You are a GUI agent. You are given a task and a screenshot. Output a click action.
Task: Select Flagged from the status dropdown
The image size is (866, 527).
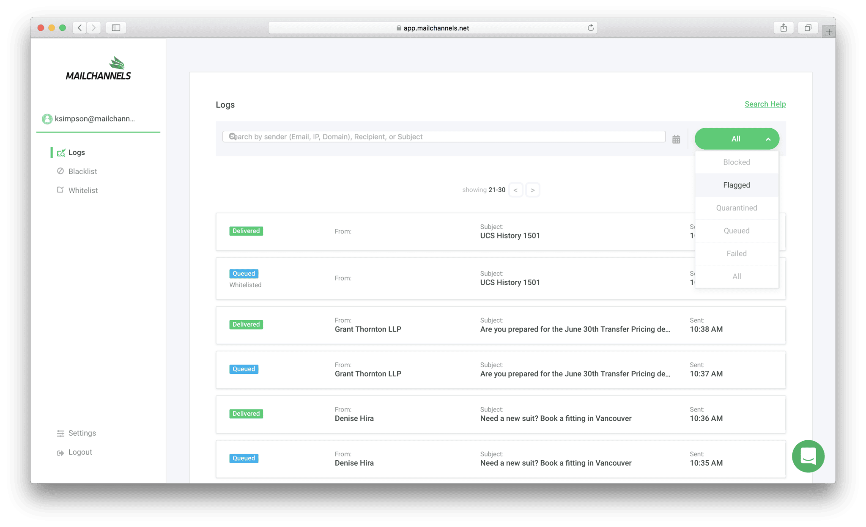click(736, 185)
